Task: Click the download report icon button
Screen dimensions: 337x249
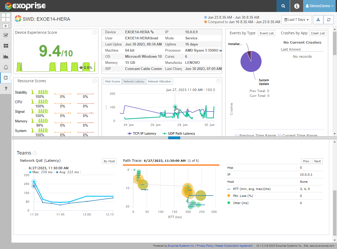Action: 318,20
